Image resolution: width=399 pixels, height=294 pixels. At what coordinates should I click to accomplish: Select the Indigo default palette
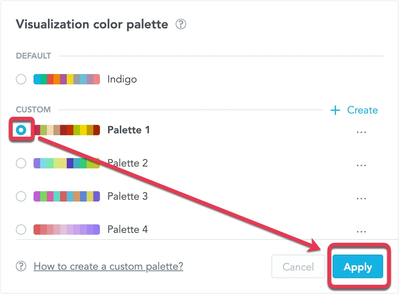(21, 79)
